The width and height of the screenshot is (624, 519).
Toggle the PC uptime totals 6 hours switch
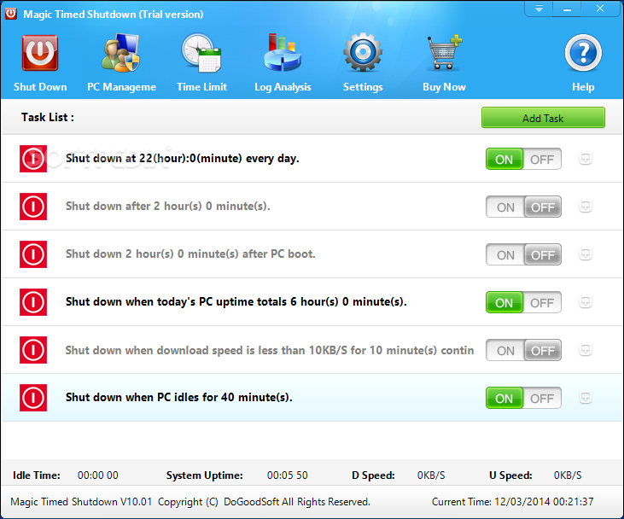[523, 302]
